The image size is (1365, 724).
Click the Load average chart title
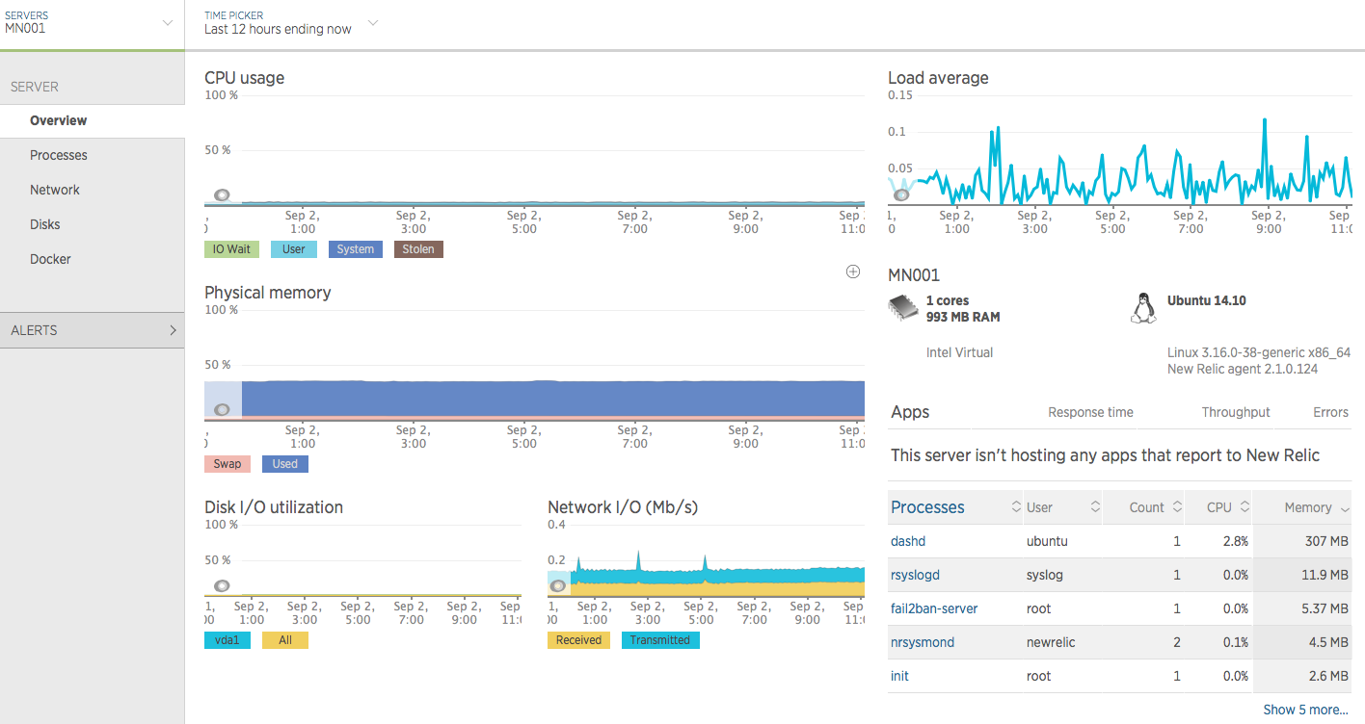coord(938,78)
